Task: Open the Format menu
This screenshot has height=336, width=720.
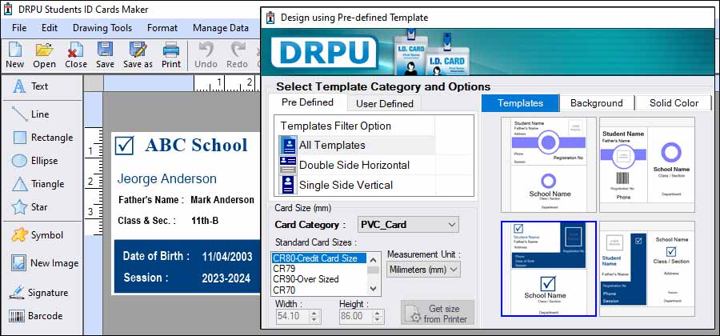Action: (x=162, y=28)
